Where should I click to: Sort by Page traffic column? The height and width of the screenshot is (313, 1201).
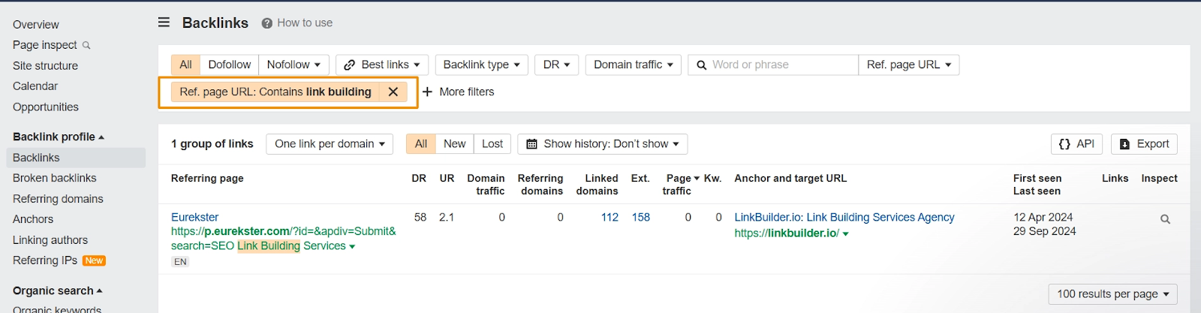tap(681, 185)
